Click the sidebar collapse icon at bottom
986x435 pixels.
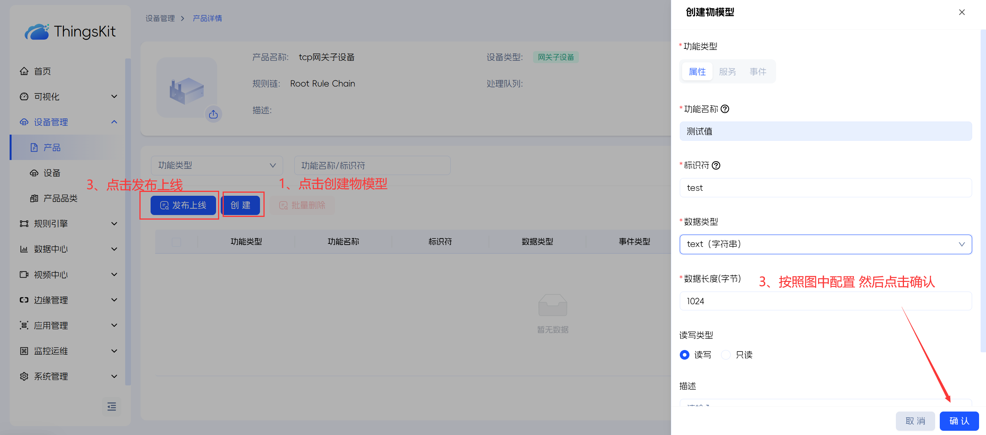coord(112,407)
